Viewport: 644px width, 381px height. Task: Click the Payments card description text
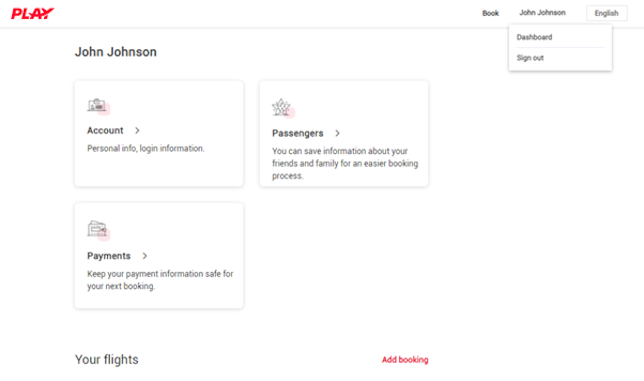[x=160, y=280]
